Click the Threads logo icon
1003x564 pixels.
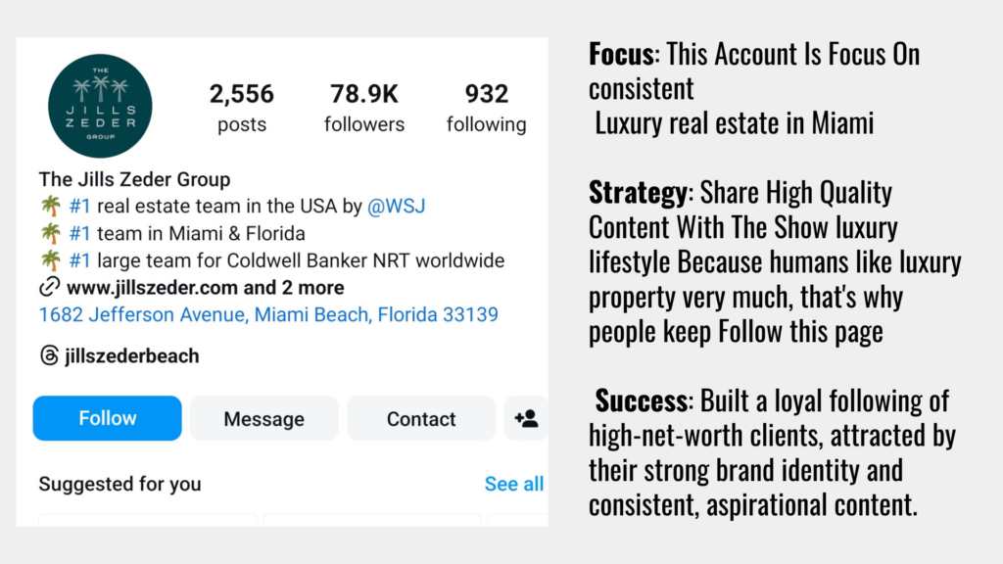[x=49, y=355]
